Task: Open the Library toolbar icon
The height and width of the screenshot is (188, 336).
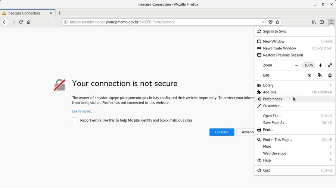Action: pyautogui.click(x=314, y=22)
